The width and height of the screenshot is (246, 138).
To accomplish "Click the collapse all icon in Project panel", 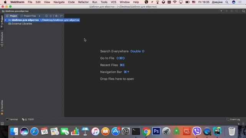I will tap(51, 16).
